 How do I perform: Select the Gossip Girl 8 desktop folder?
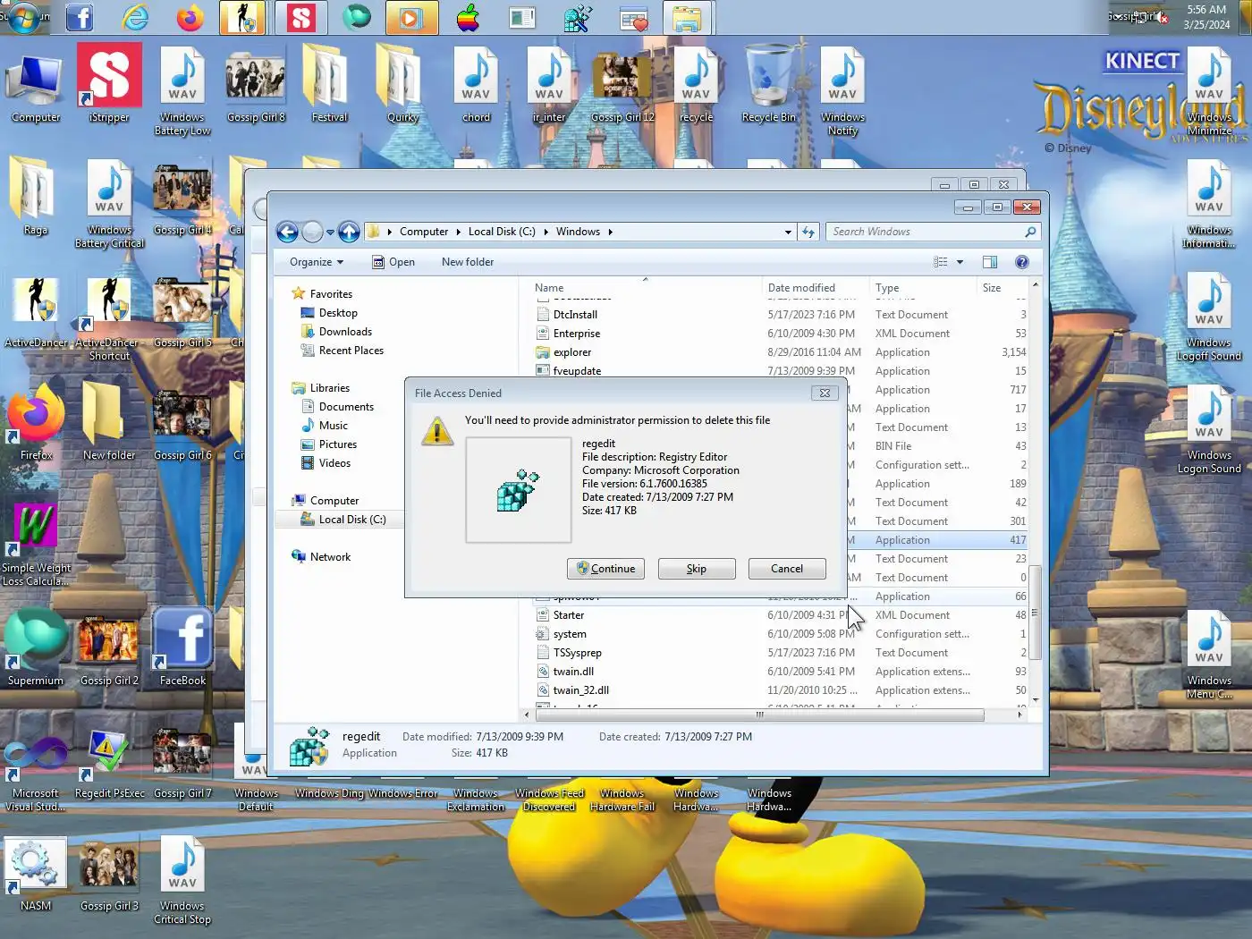256,87
